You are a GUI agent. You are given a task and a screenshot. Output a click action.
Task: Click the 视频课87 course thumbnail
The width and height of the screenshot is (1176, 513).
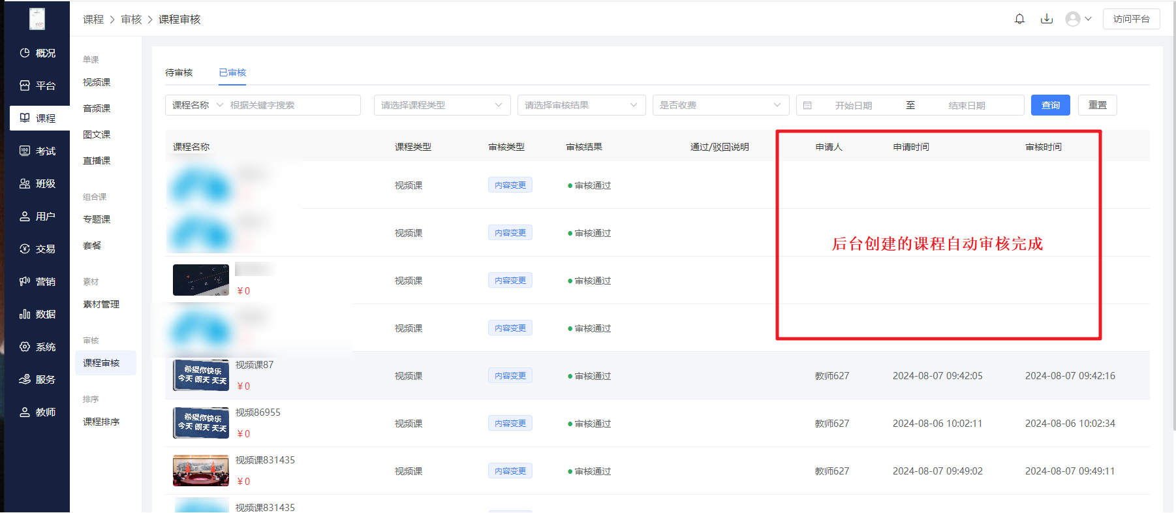201,375
